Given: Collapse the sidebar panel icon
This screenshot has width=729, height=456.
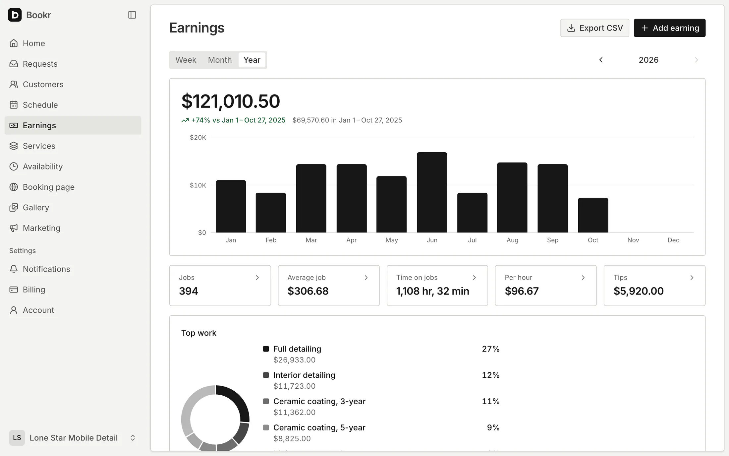Looking at the screenshot, I should point(132,15).
